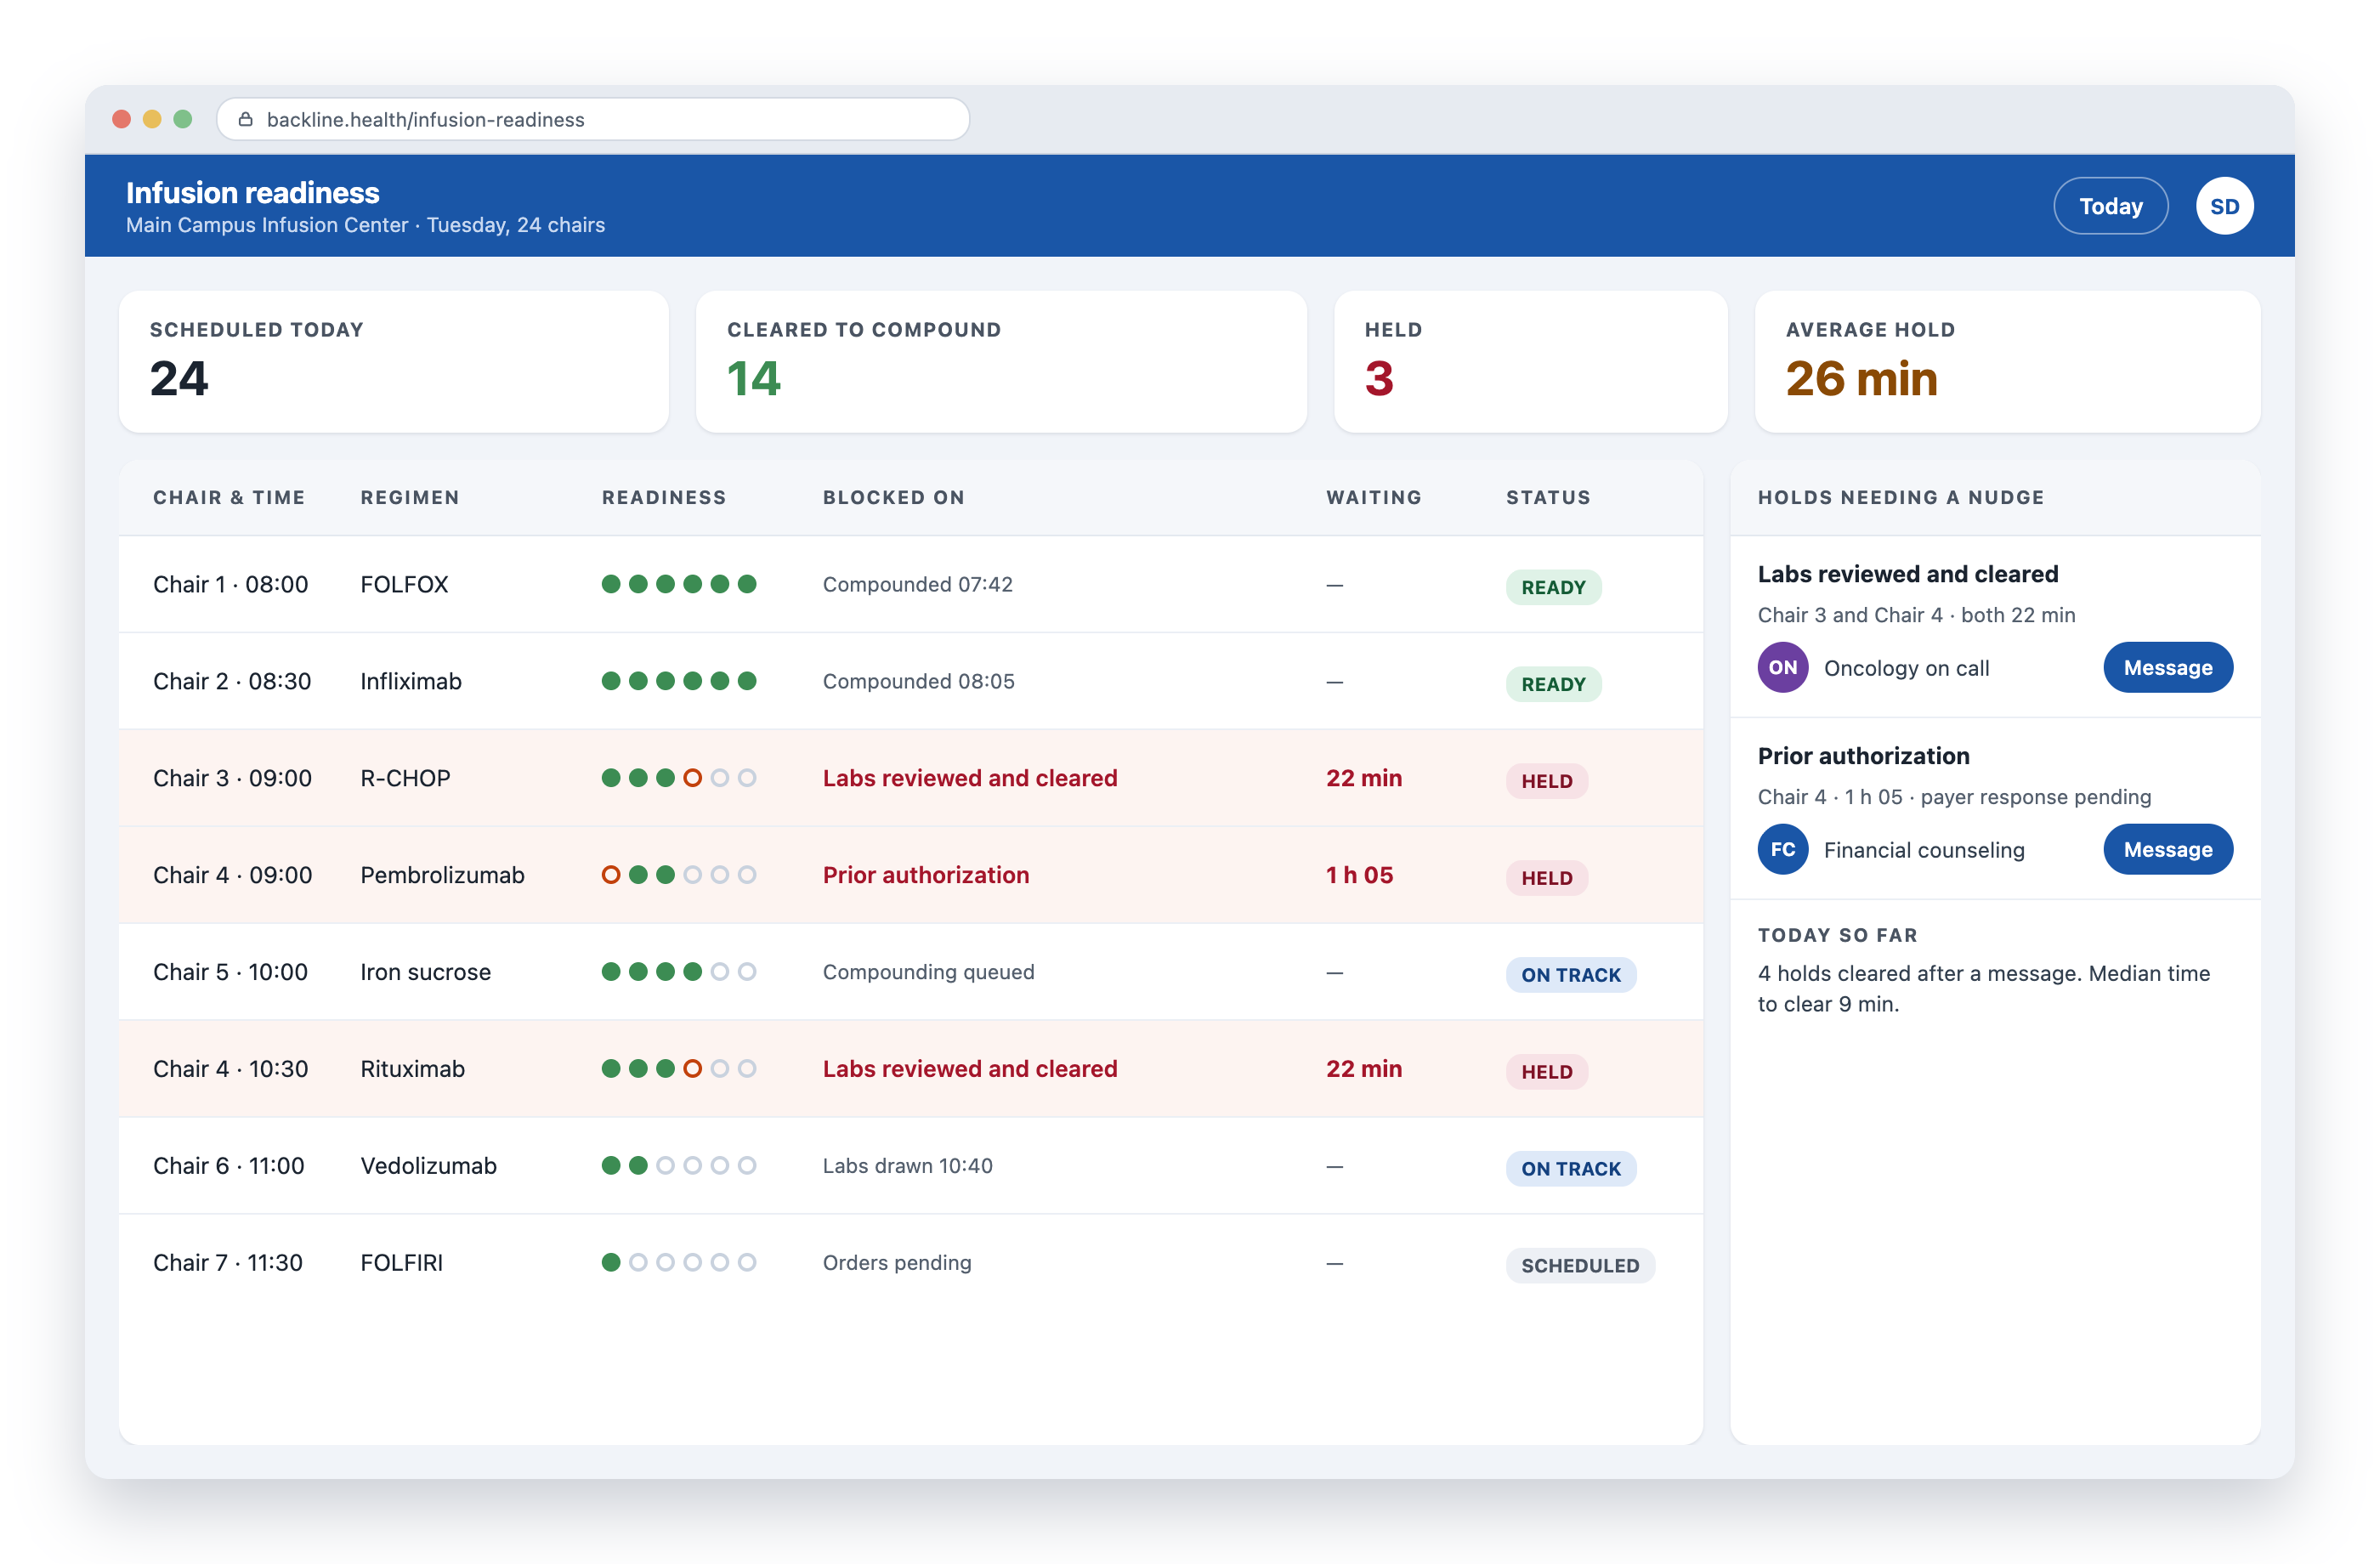Click the READY badge for Chair 1 FOLFOX
Viewport: 2380px width, 1564px height.
[x=1553, y=587]
